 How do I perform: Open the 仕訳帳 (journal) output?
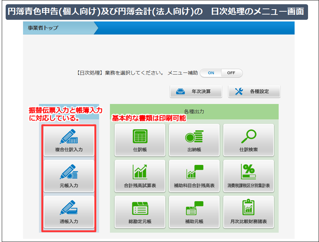(x=140, y=140)
